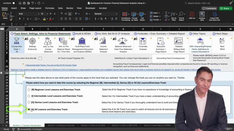The image size is (234, 131).
Task: Open the font name dropdown
Action: (38, 14)
